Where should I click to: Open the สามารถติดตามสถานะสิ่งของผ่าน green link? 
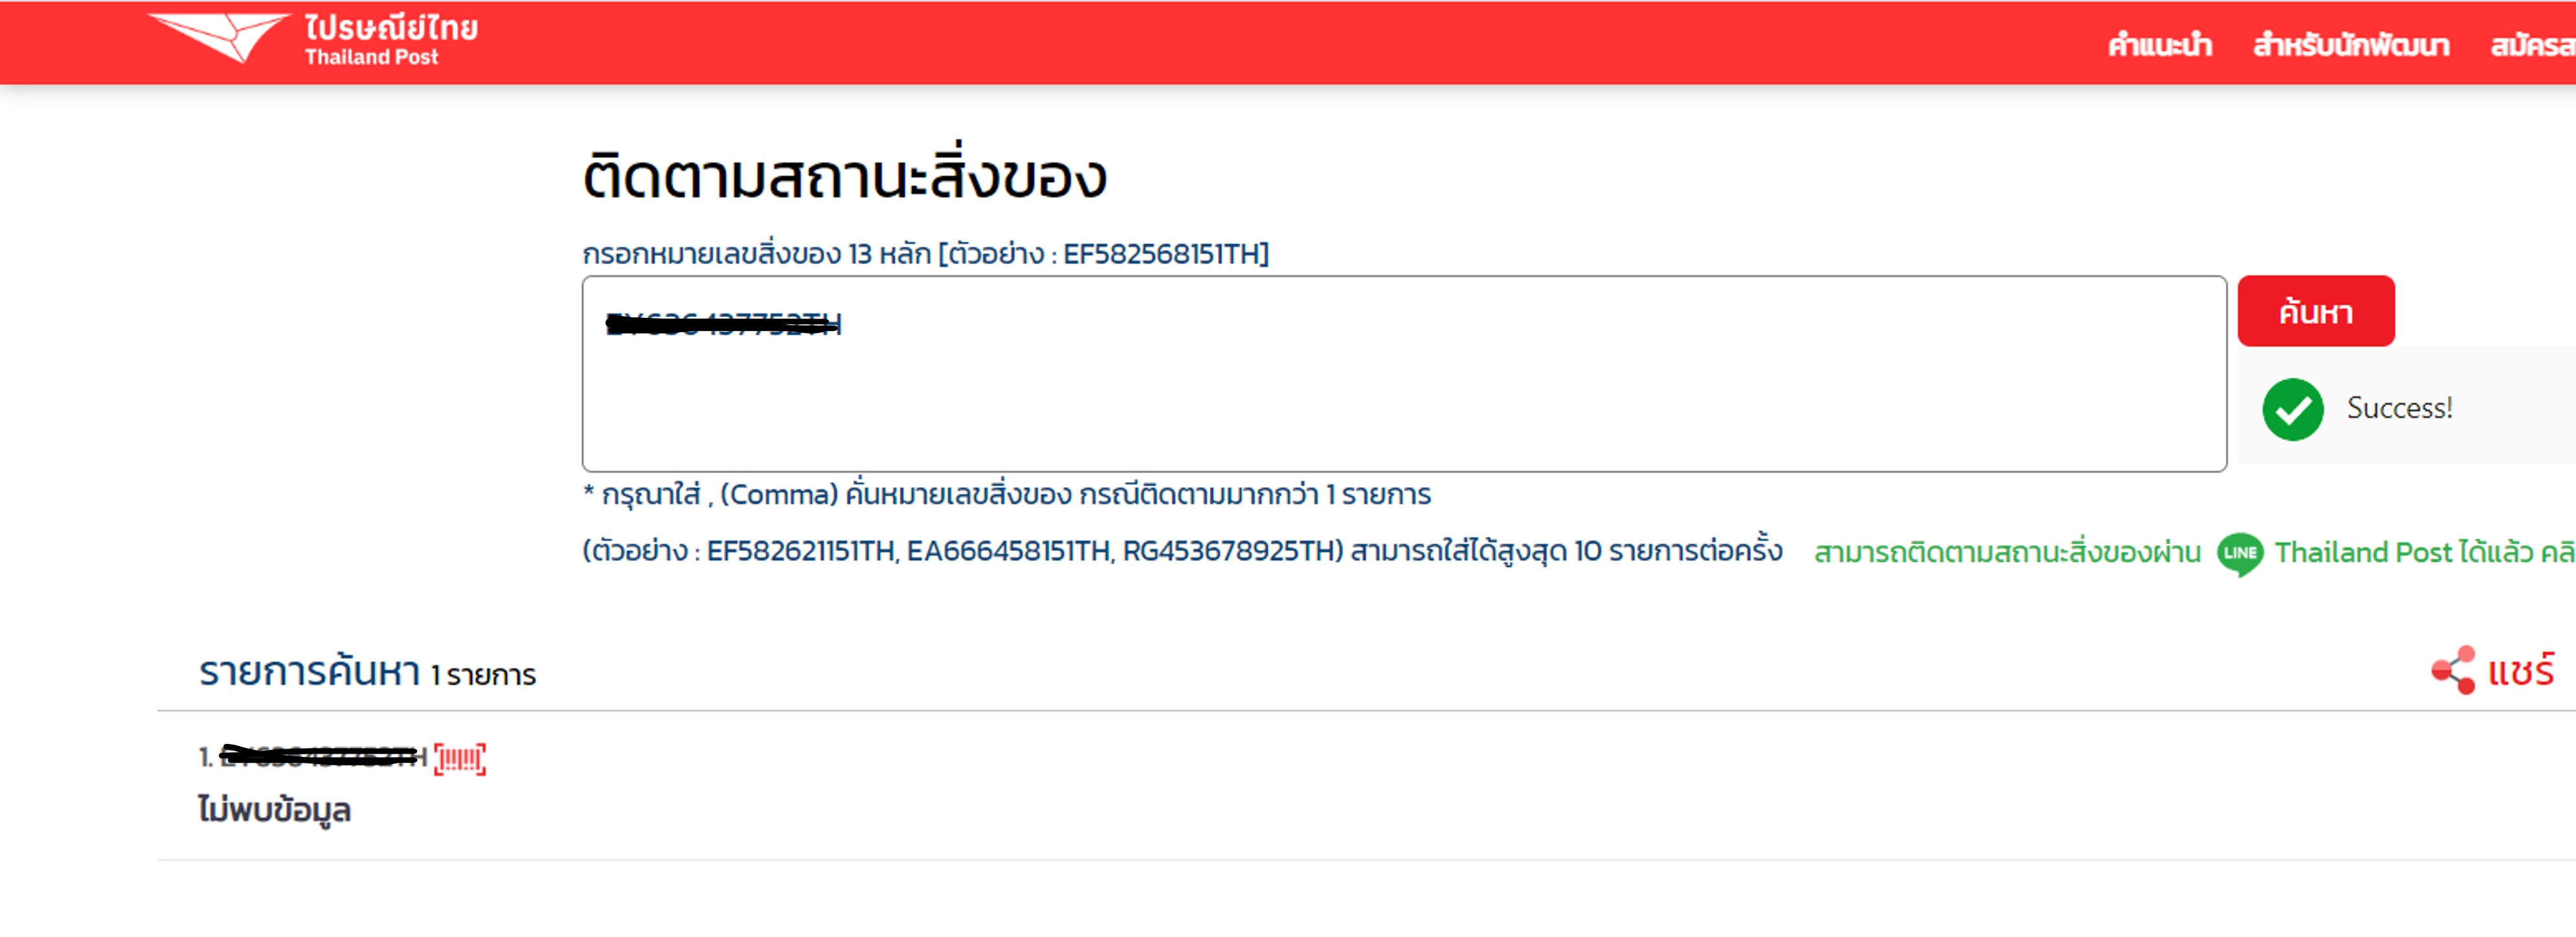coord(2007,553)
